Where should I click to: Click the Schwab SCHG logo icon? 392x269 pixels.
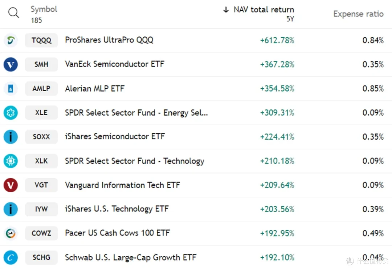(11, 258)
